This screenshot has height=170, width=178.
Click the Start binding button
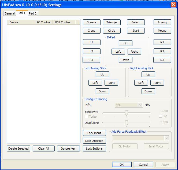pos(136,31)
